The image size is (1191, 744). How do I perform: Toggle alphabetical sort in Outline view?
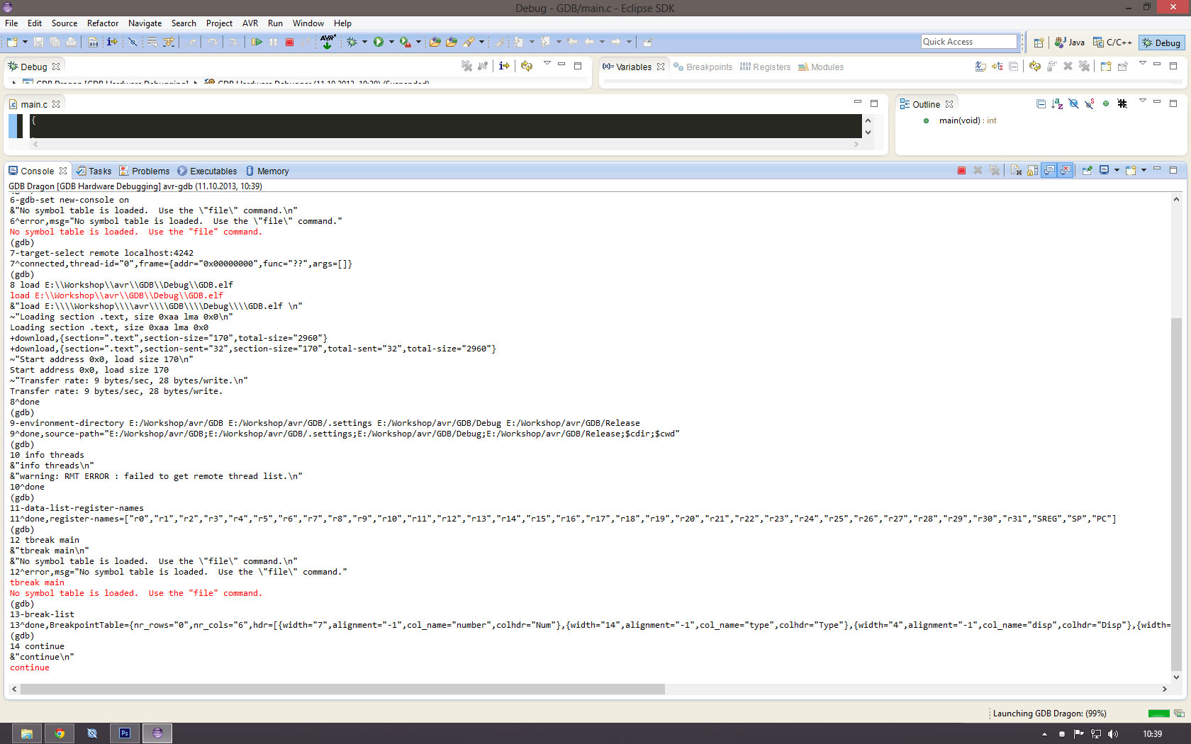point(1057,104)
